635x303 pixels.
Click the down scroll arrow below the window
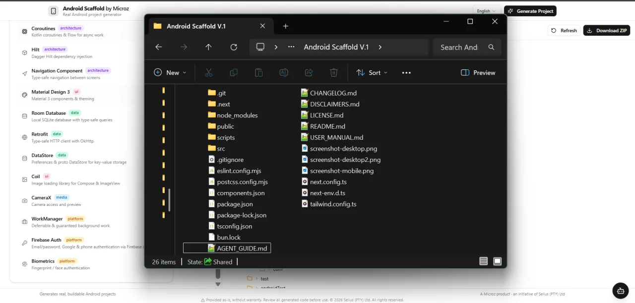pos(217,285)
